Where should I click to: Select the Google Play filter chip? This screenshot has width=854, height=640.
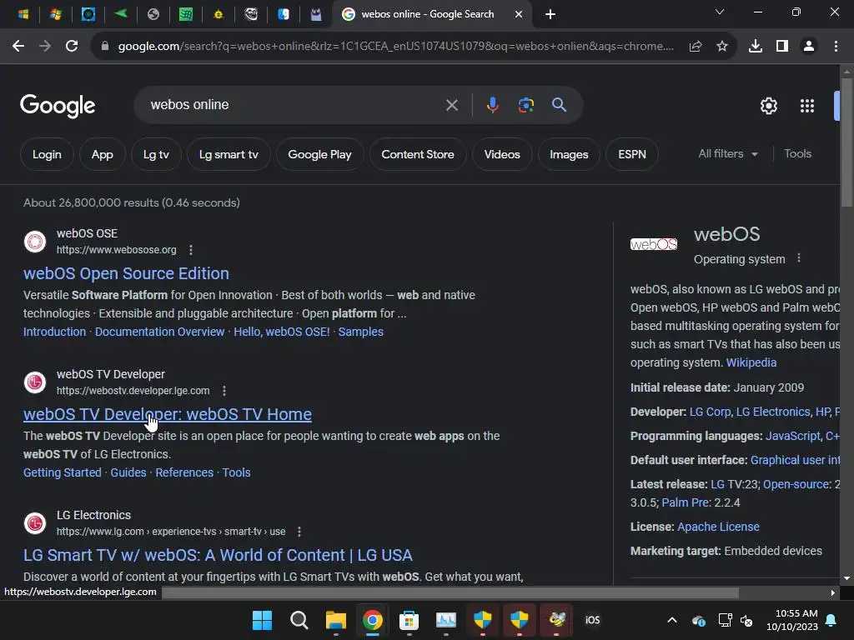tap(319, 154)
